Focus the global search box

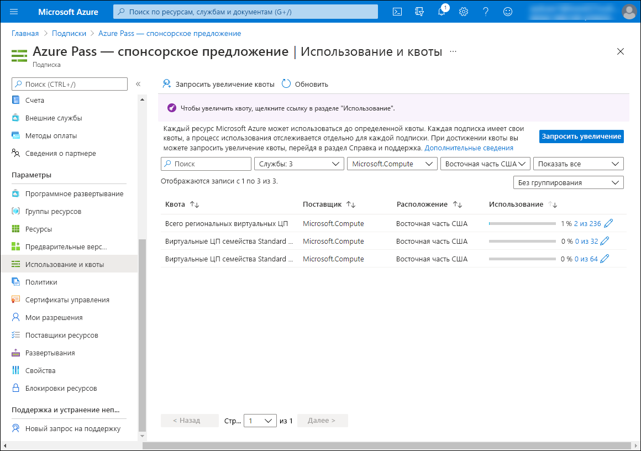[245, 12]
